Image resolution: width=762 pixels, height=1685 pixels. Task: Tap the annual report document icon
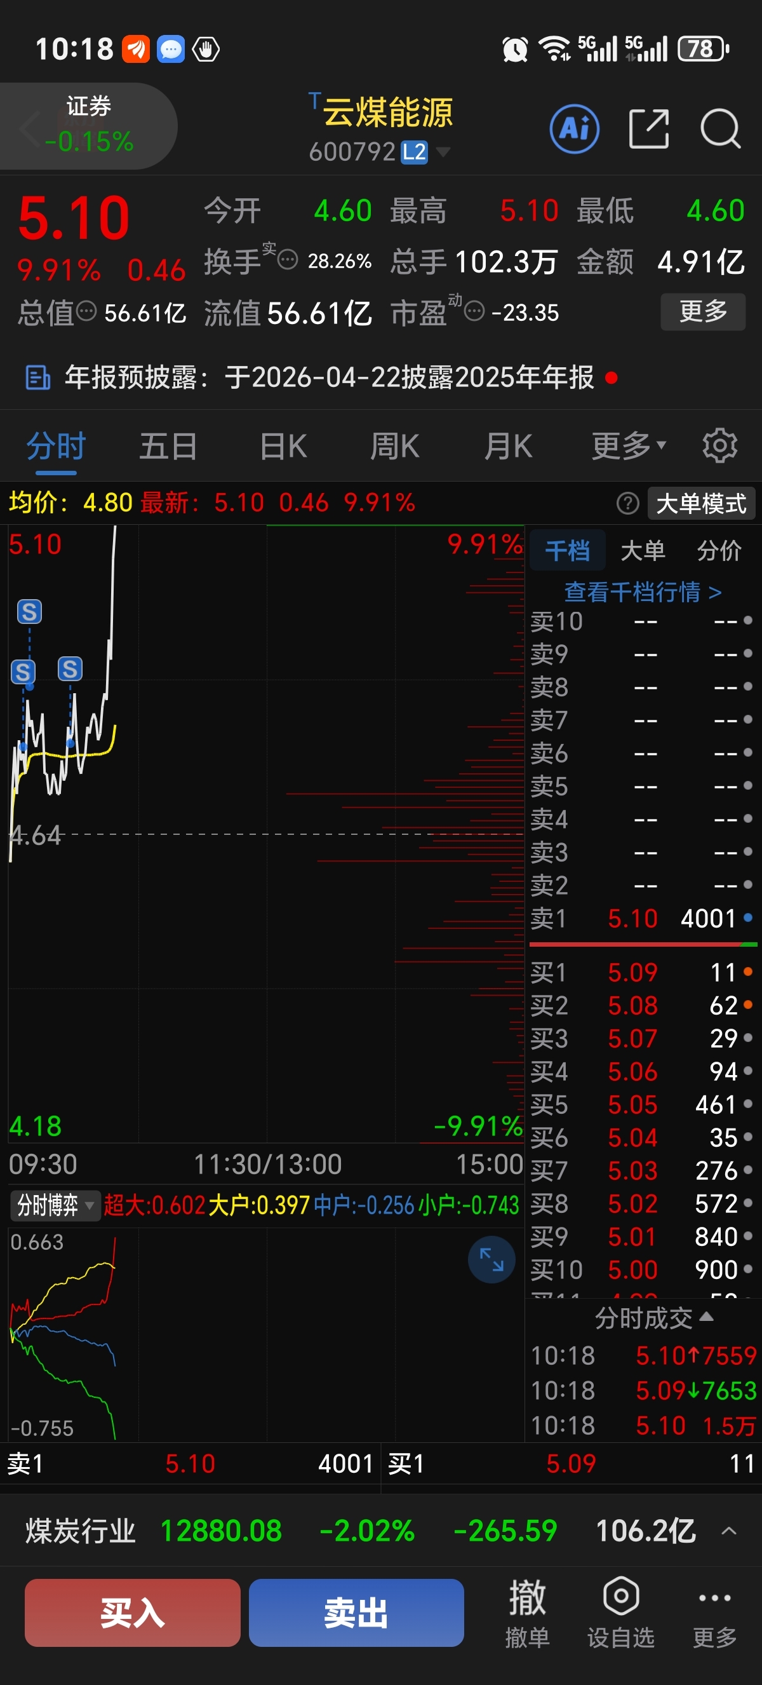pos(37,377)
